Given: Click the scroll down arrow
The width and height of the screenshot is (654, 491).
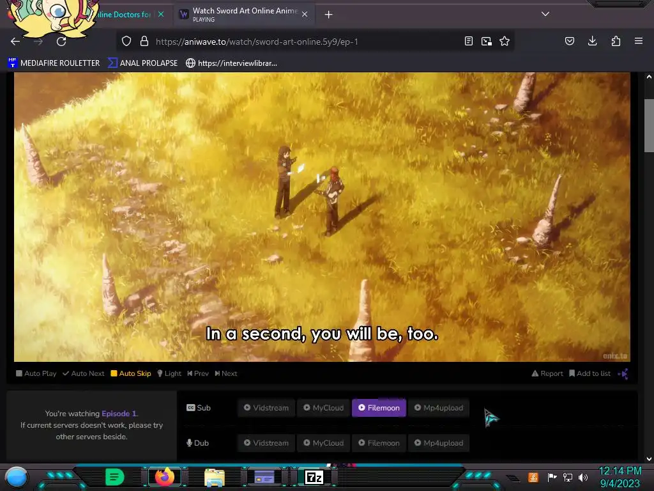Looking at the screenshot, I should point(649,458).
